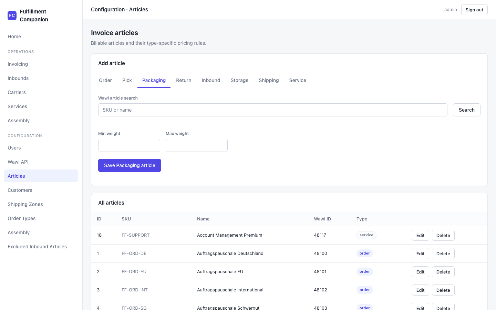
Task: Click the Search button
Action: click(x=467, y=110)
